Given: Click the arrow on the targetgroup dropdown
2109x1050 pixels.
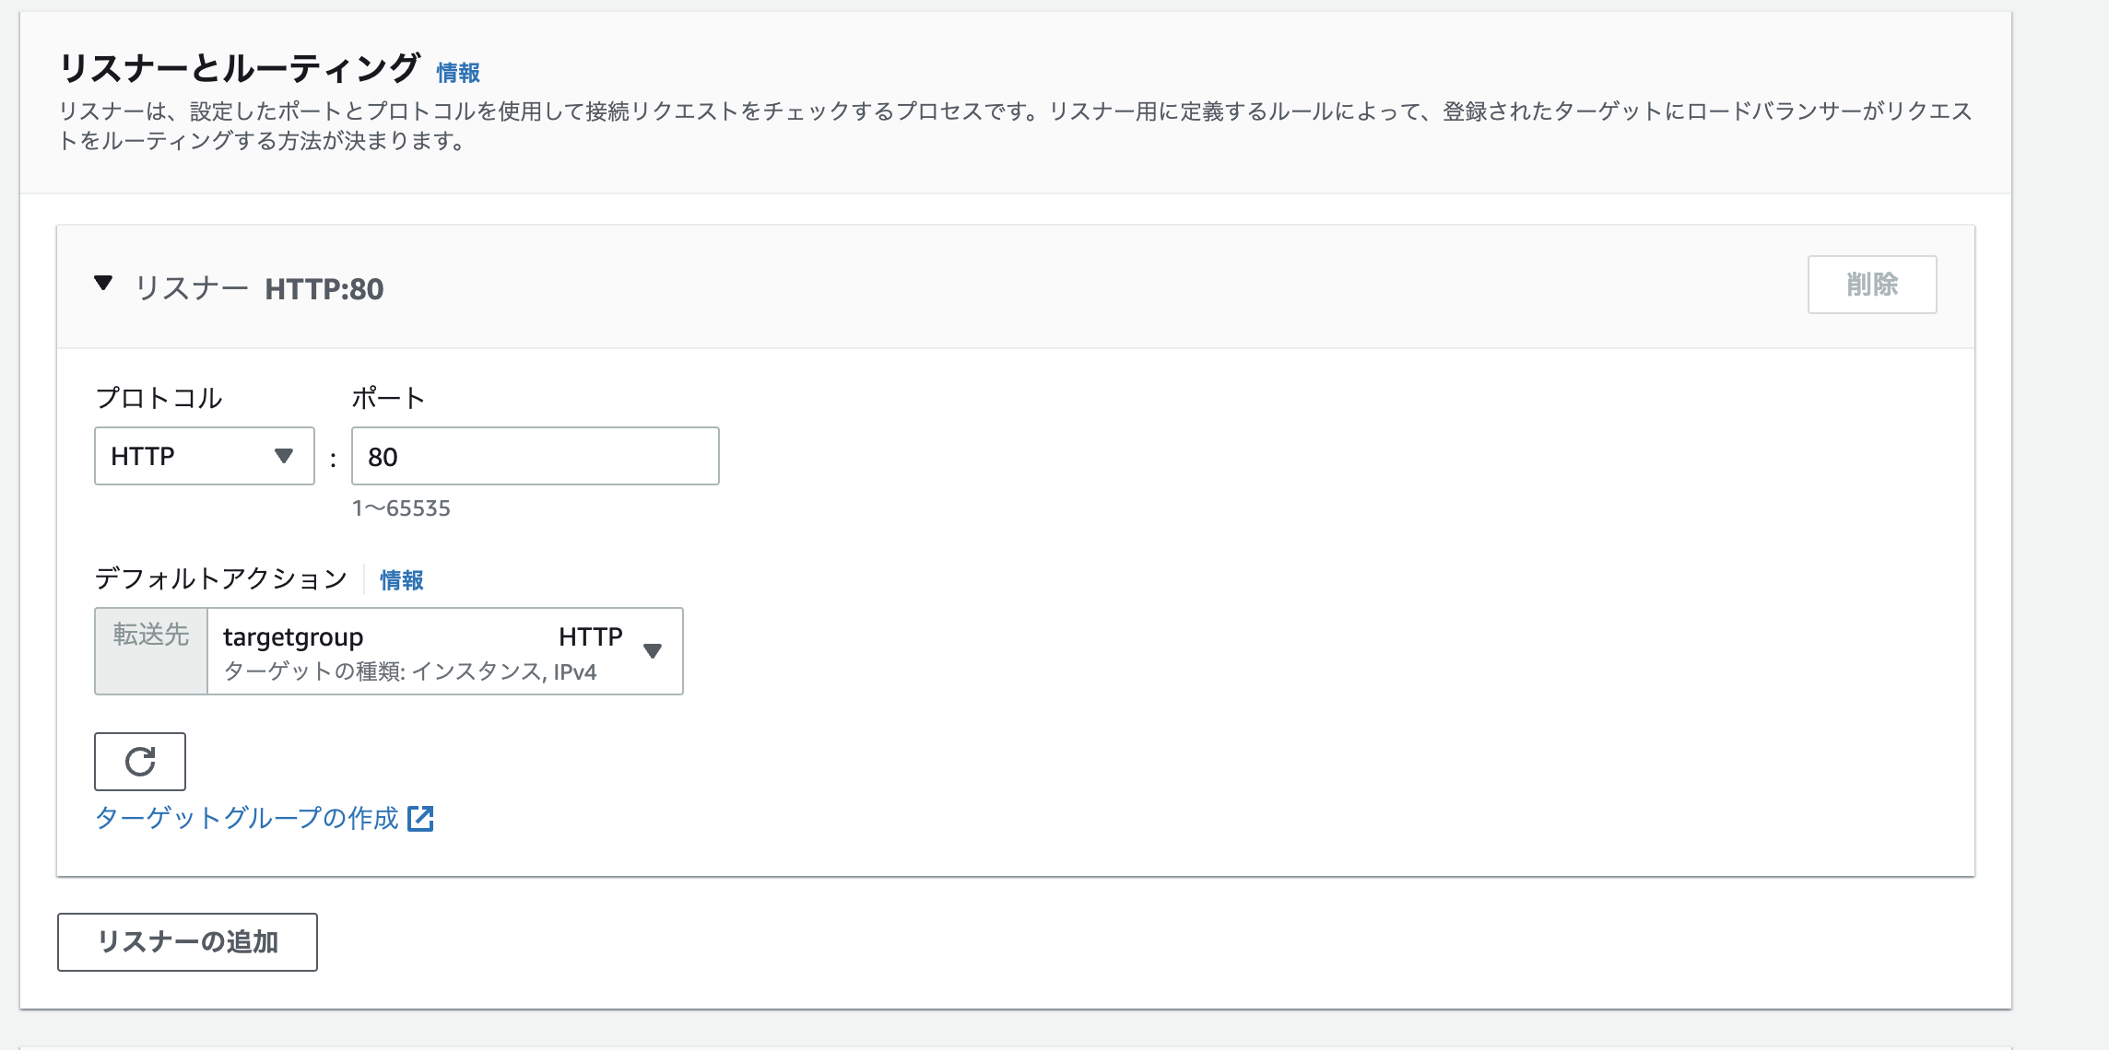Looking at the screenshot, I should pyautogui.click(x=653, y=651).
